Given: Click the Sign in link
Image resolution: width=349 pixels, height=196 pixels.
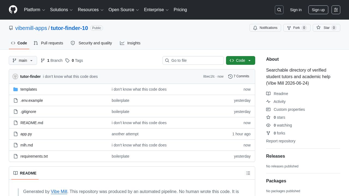Looking at the screenshot, I should coord(296,10).
